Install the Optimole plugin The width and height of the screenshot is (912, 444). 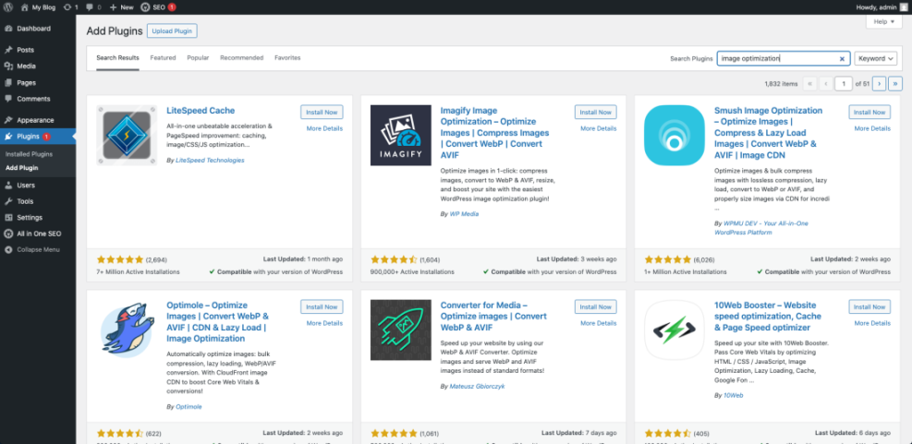click(x=322, y=306)
